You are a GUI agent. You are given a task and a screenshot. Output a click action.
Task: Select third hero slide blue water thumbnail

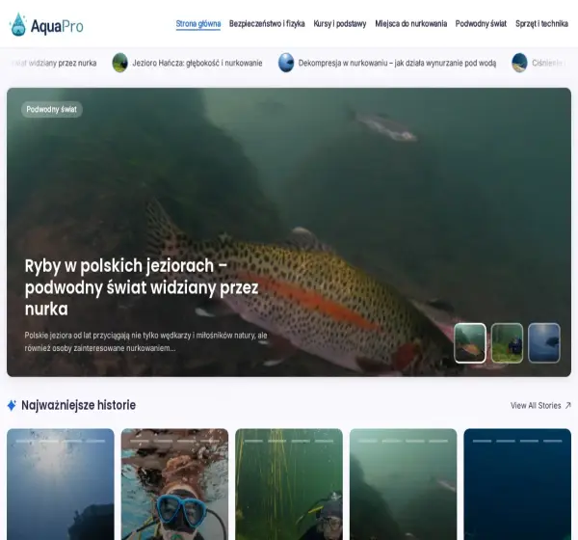coord(544,343)
